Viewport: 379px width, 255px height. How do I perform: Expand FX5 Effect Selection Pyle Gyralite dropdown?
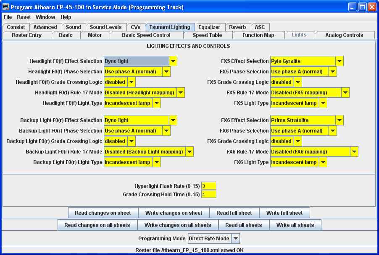pos(307,61)
